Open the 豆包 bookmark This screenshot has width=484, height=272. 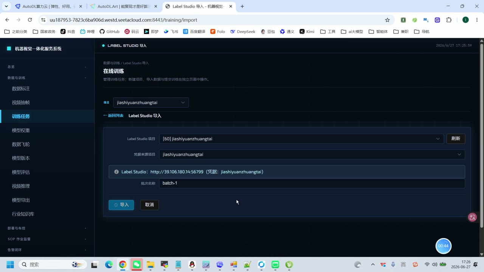point(268,32)
